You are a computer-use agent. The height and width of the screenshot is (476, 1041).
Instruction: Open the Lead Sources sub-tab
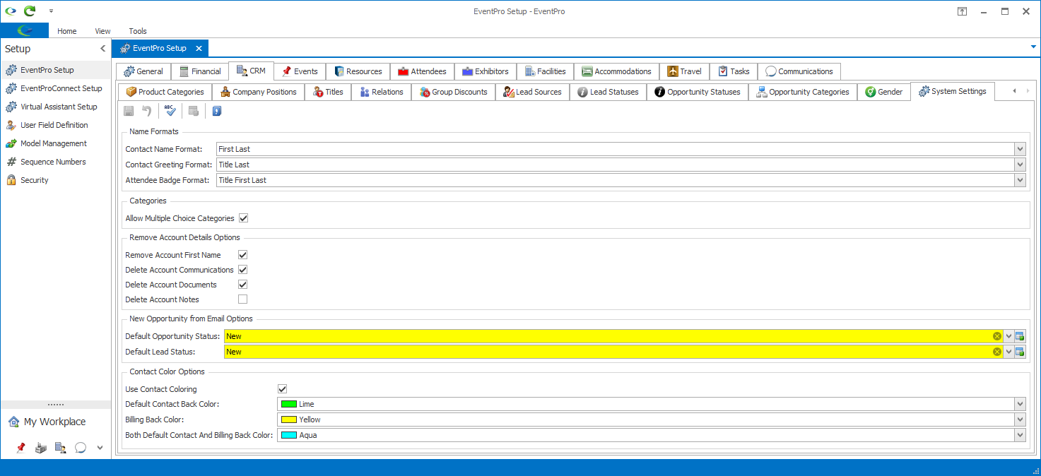point(532,92)
